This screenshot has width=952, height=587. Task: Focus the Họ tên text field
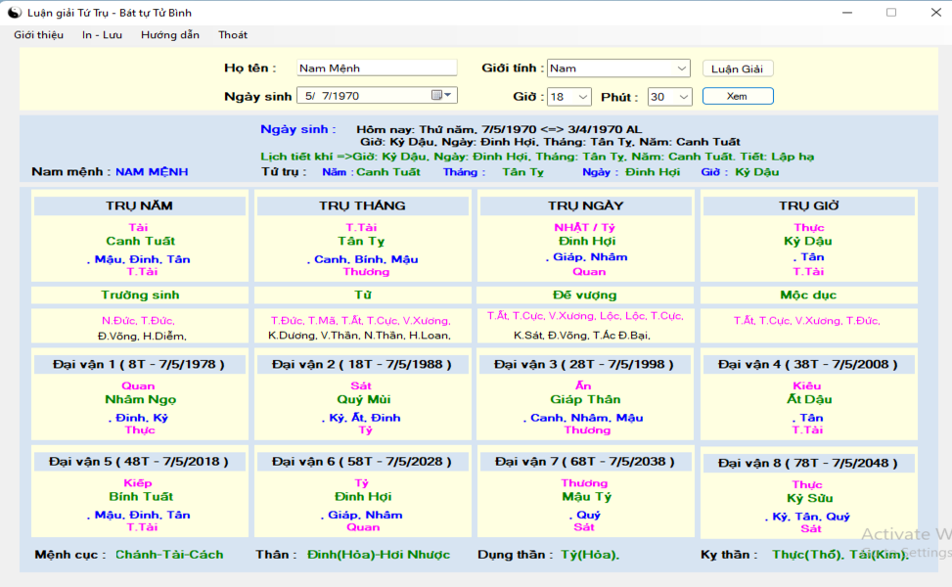click(377, 68)
